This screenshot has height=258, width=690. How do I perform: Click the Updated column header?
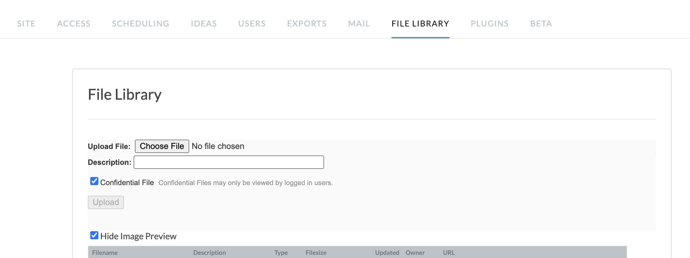tap(387, 253)
